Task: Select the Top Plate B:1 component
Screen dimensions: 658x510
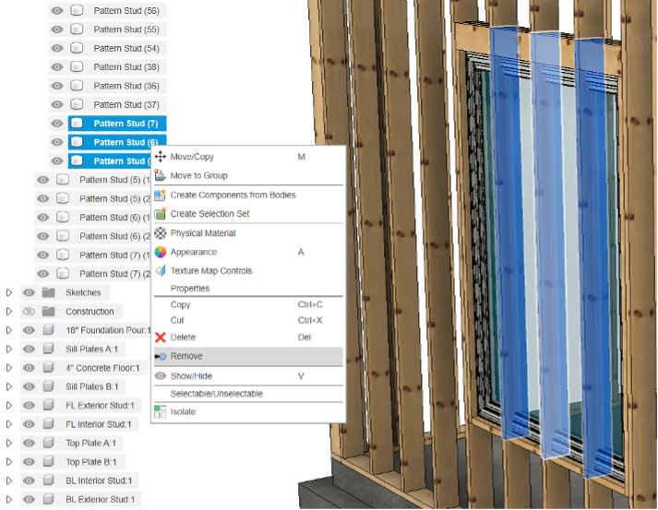Action: point(91,462)
